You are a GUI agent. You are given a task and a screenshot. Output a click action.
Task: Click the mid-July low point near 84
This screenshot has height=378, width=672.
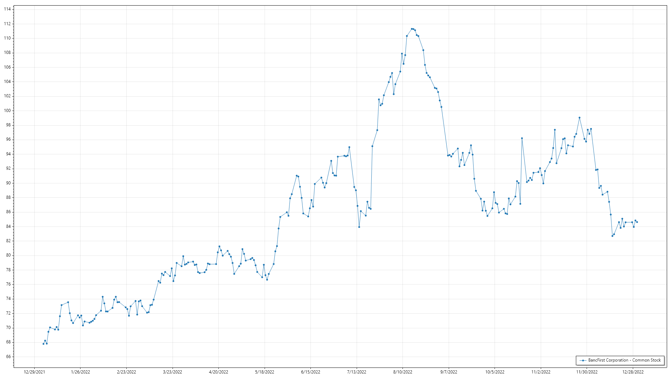point(359,227)
